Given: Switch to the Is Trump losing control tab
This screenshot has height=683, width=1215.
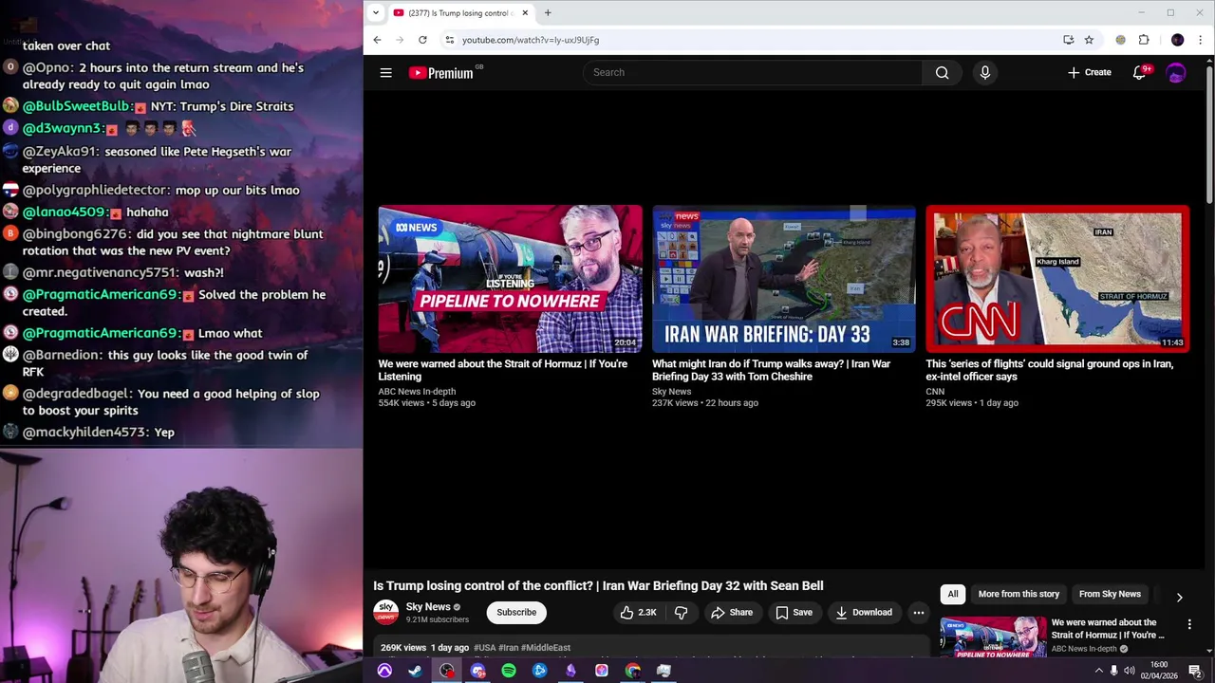Looking at the screenshot, I should pyautogui.click(x=460, y=13).
